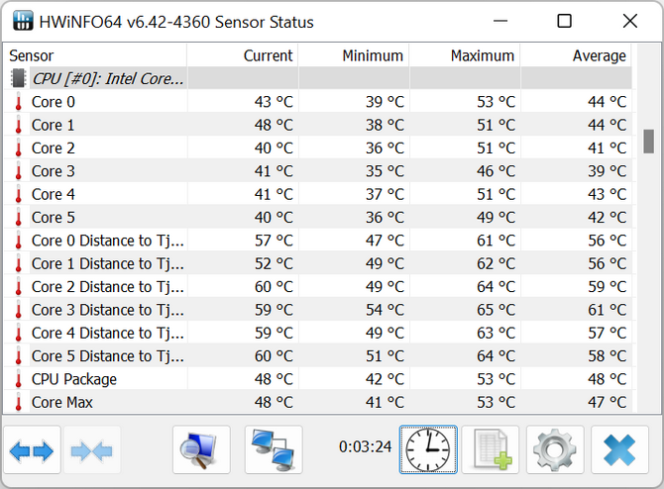Click the expand columns blue arrows icon
Screen dimensions: 664x489
32,450
